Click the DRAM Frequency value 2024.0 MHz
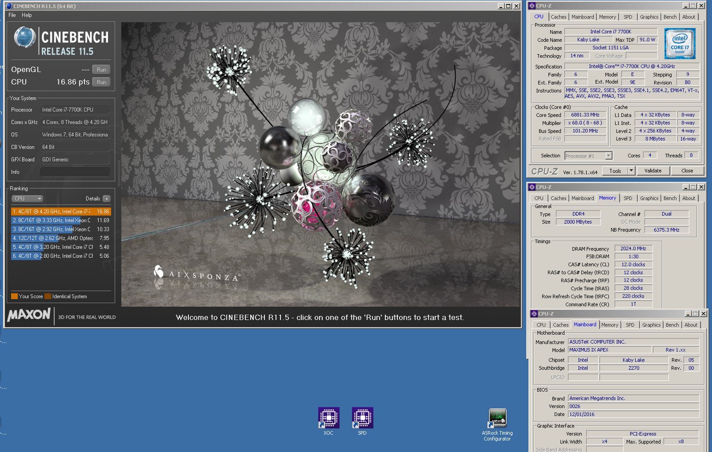This screenshot has width=712, height=452. 633,248
